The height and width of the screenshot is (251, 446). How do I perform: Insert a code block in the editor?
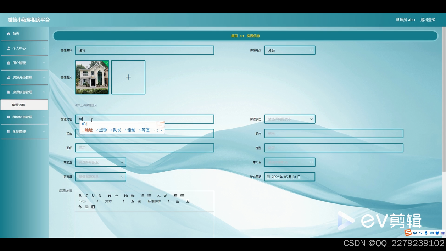pos(116,196)
